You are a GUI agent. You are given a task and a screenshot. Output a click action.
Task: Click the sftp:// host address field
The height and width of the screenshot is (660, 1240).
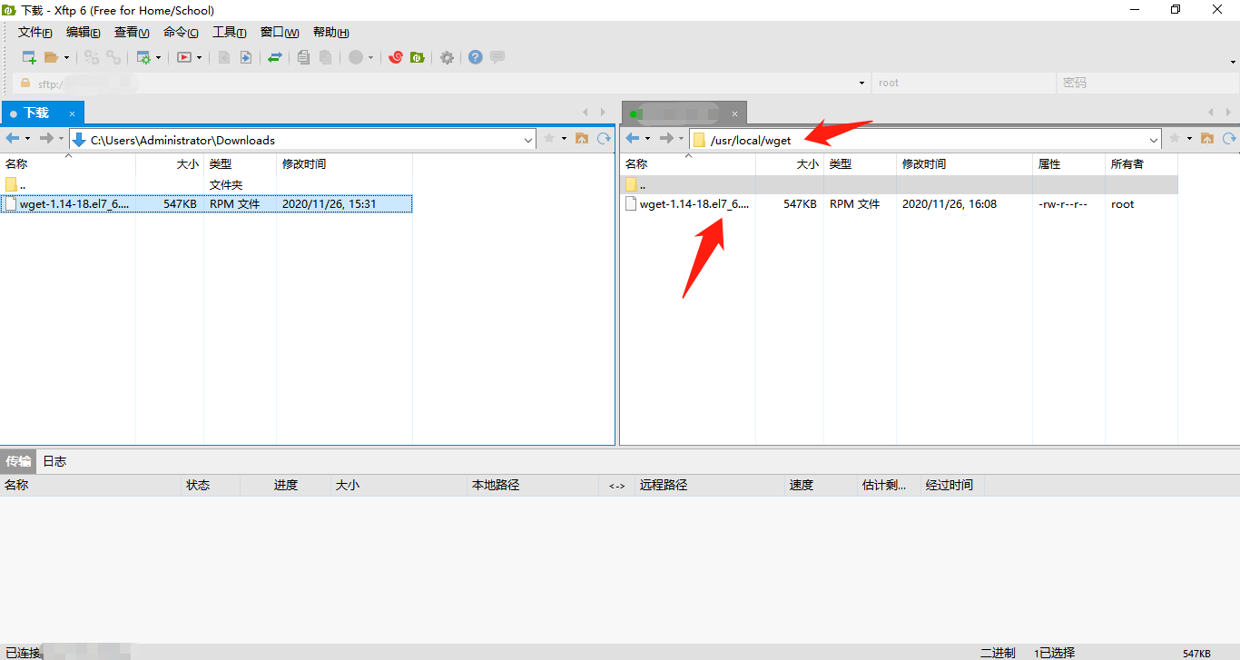click(440, 83)
